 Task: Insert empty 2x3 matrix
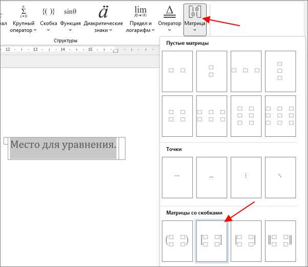click(211, 116)
